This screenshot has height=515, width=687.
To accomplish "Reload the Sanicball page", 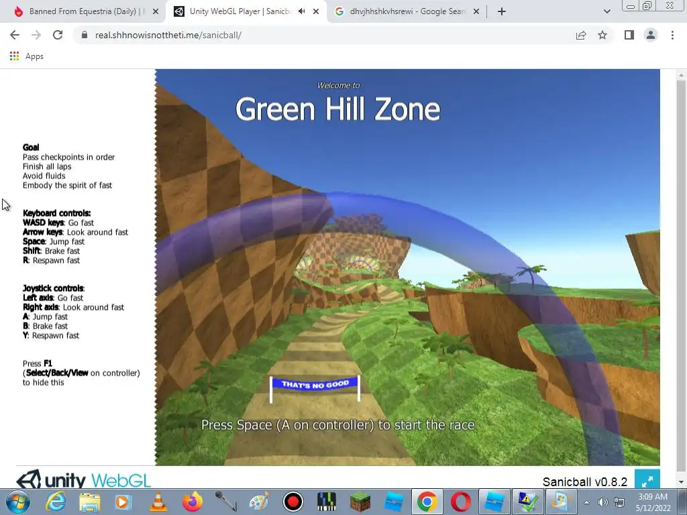I will 58,35.
